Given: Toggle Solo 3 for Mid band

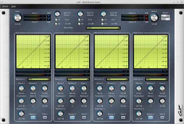Looking at the screenshot, I should [123, 117].
